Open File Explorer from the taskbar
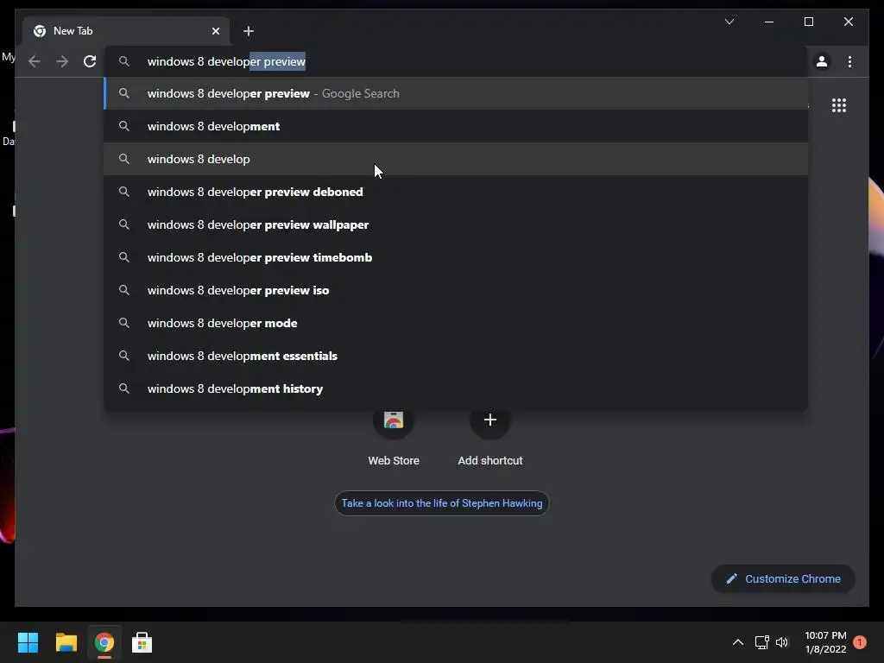The width and height of the screenshot is (884, 663). (x=66, y=642)
